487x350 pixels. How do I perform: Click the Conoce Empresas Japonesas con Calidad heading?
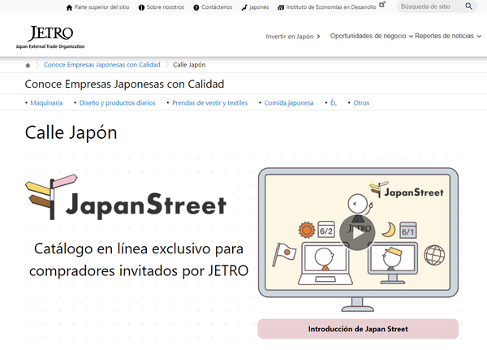[x=124, y=84]
